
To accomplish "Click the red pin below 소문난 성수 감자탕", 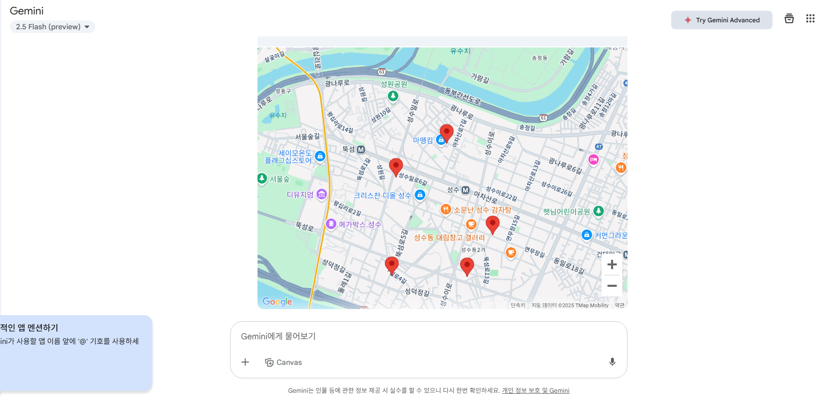I will [492, 225].
